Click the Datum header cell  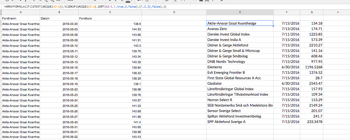pos(59,18)
